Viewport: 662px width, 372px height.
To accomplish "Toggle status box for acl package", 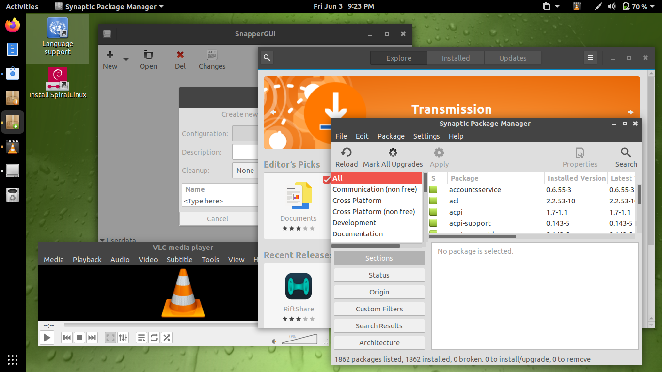I will click(433, 201).
